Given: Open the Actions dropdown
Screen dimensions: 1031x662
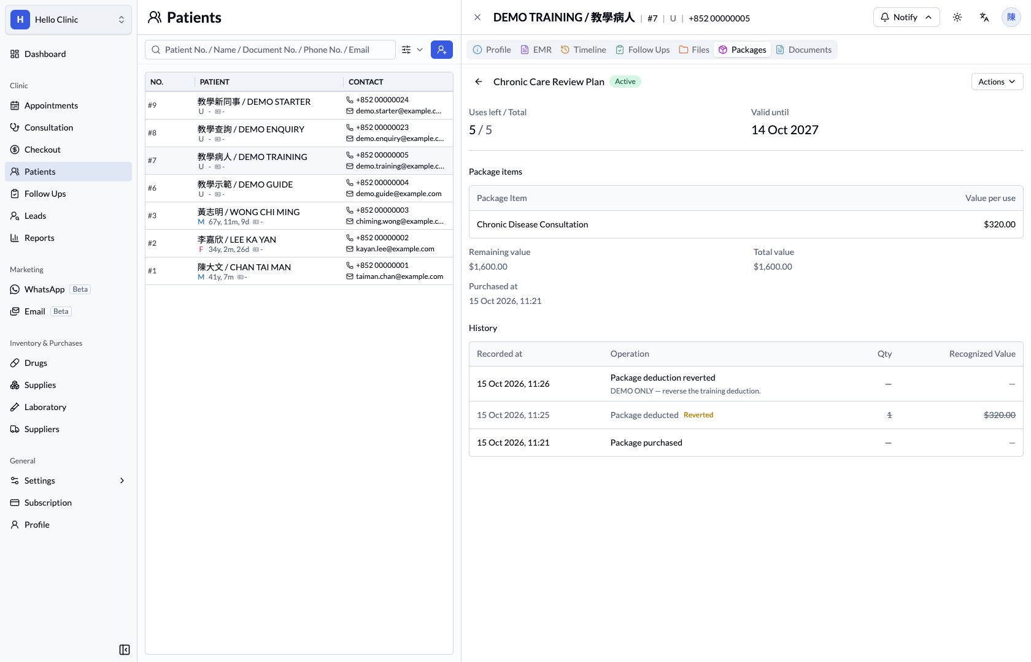Looking at the screenshot, I should (997, 82).
